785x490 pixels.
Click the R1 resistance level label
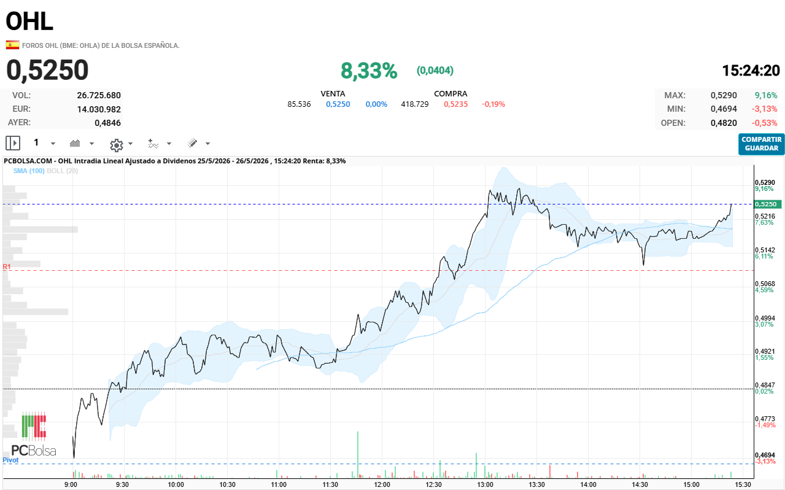point(7,266)
